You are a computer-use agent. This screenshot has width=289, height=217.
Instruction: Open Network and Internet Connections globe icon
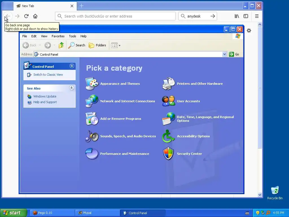92,101
